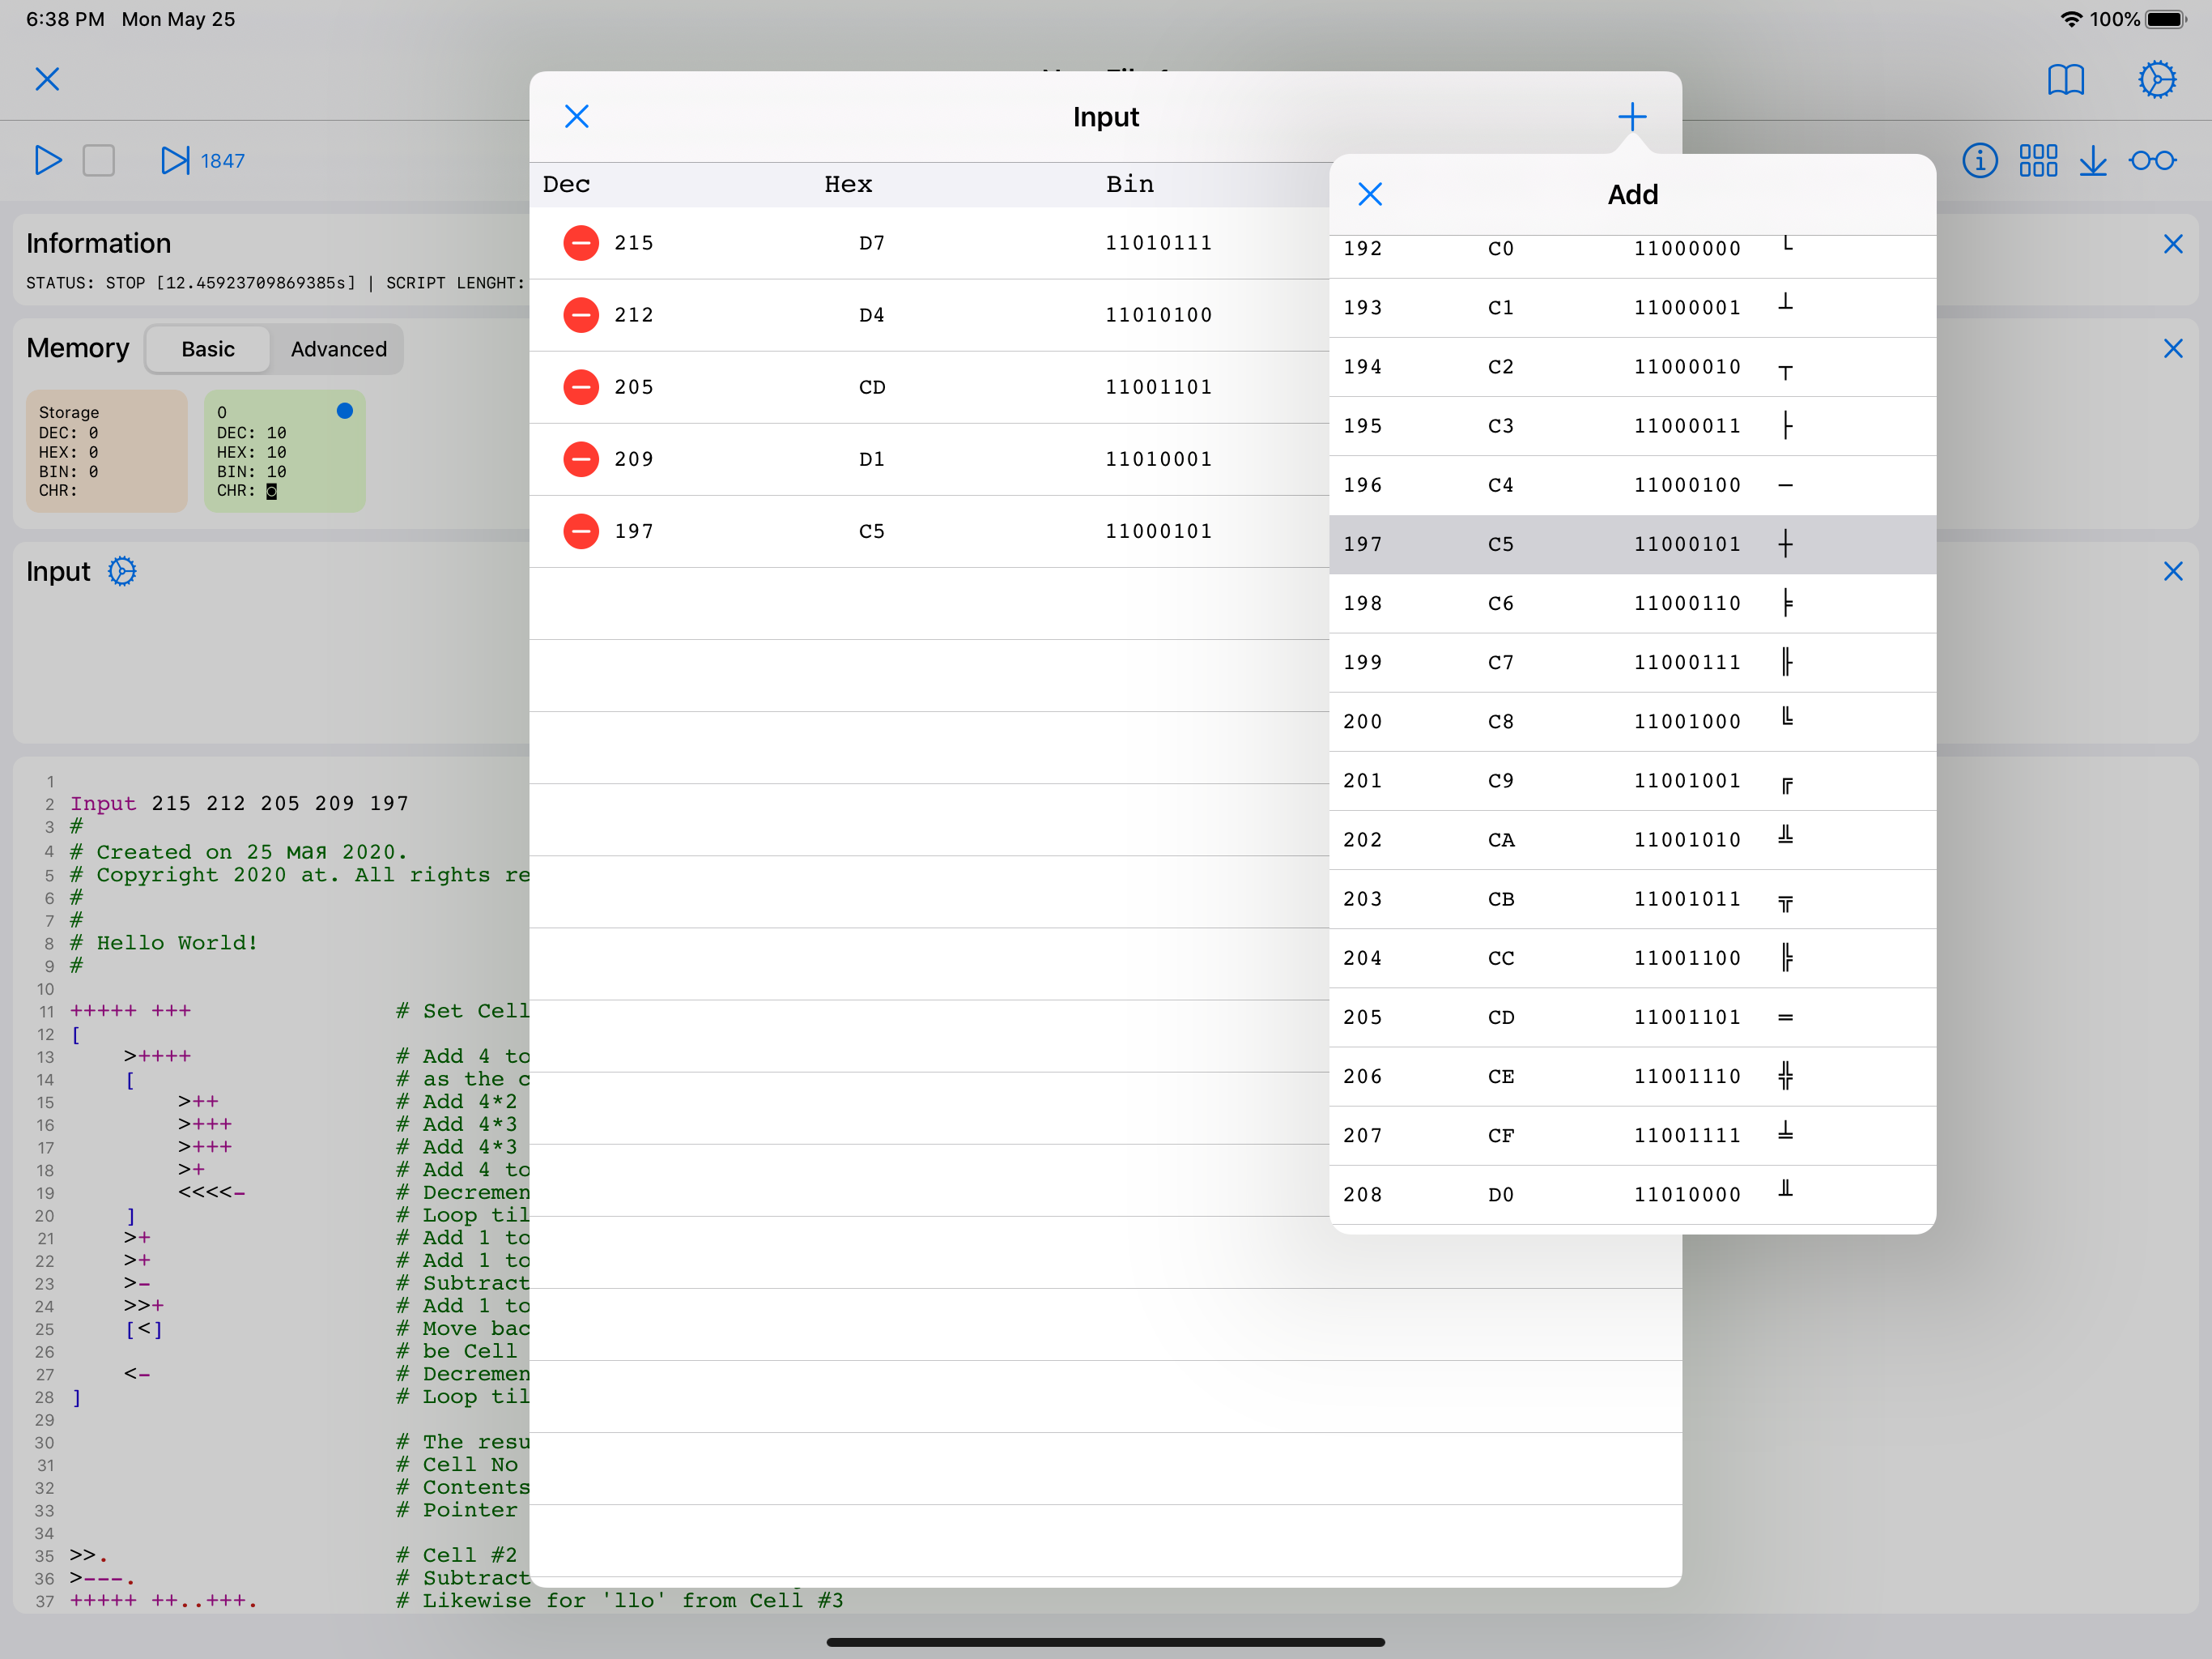
Task: Open the grid panels icon
Action: click(2037, 160)
